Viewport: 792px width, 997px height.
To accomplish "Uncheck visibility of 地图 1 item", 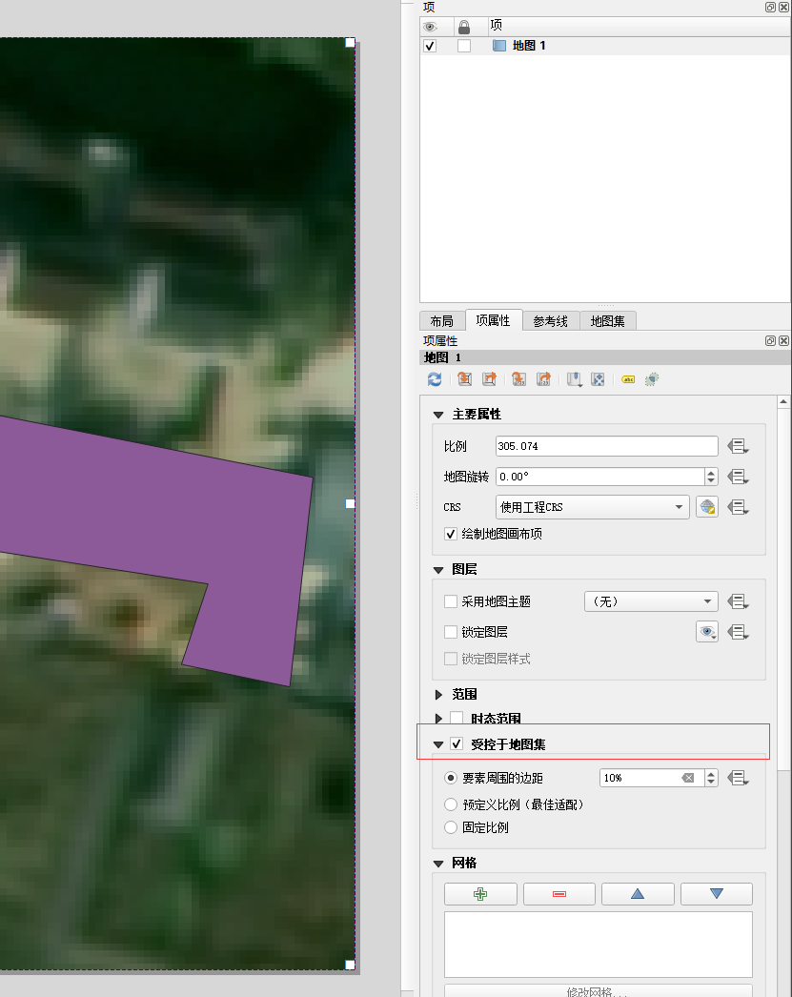I will pos(429,45).
